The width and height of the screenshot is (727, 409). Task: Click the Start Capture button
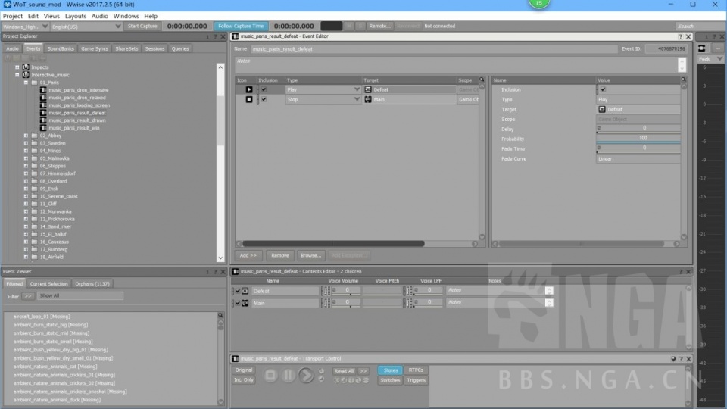tap(142, 26)
